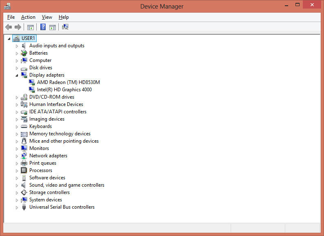324x236 pixels.
Task: Expand the Network adapters category
Action: 17,156
